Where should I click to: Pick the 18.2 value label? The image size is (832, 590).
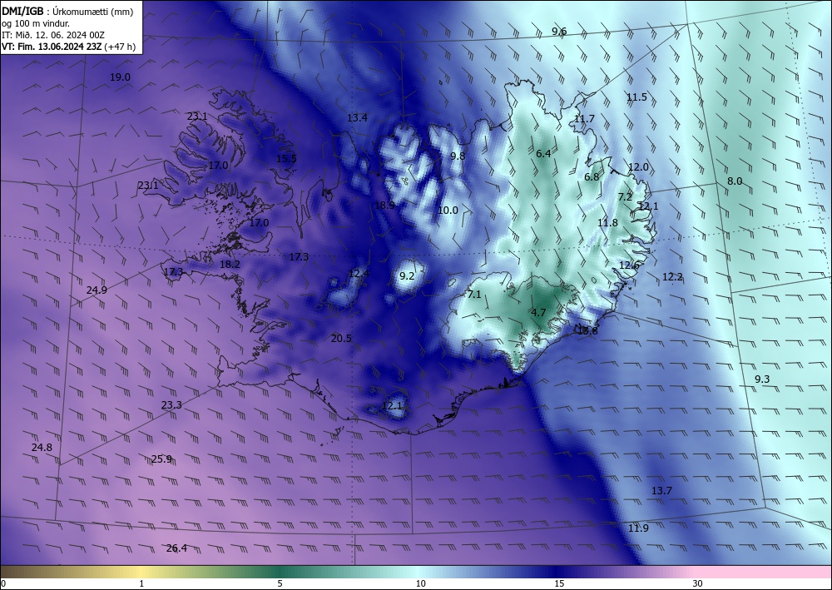click(x=230, y=265)
